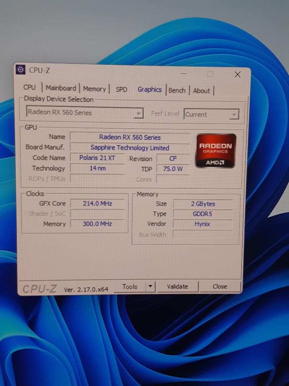This screenshot has height=386, width=289.
Task: Switch to the Bench tab
Action: click(177, 90)
